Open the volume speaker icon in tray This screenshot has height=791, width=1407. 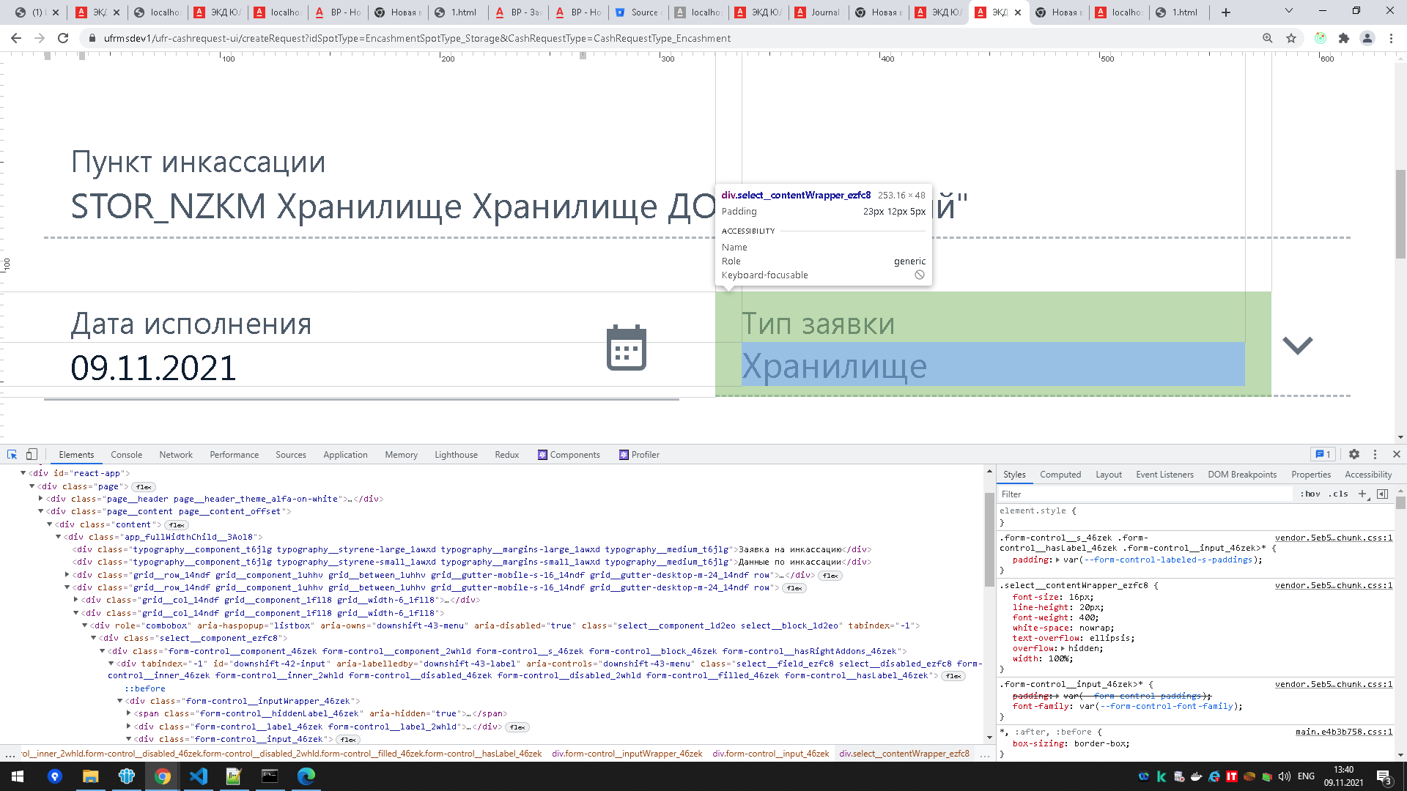(1284, 777)
